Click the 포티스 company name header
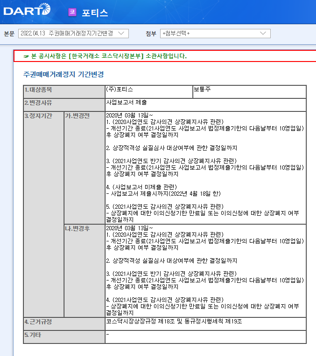The image size is (316, 356). click(95, 13)
